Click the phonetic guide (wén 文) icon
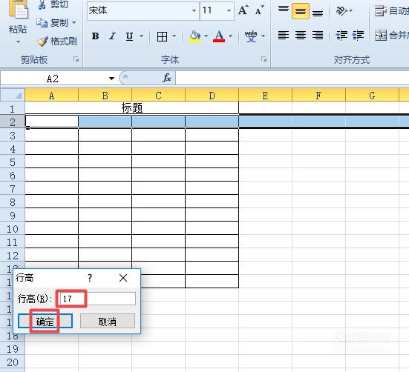This screenshot has width=409, height=372. pos(251,36)
